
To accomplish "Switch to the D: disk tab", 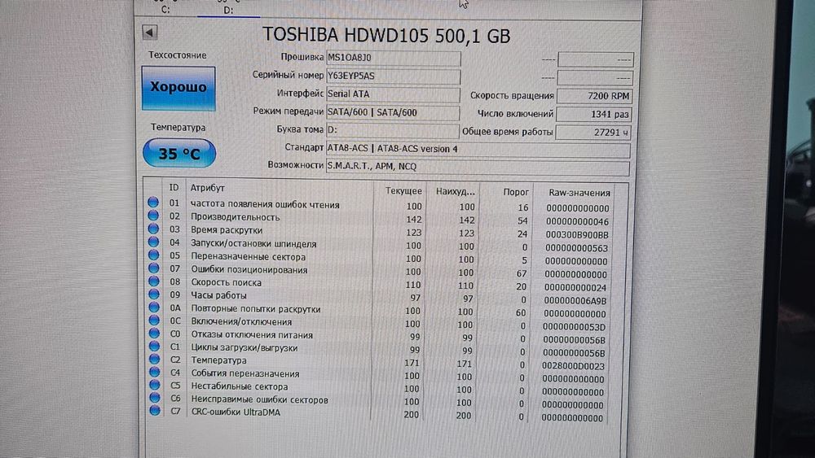I will (x=228, y=11).
